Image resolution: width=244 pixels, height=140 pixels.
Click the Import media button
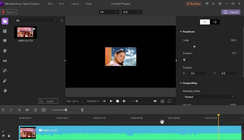(x=48, y=101)
